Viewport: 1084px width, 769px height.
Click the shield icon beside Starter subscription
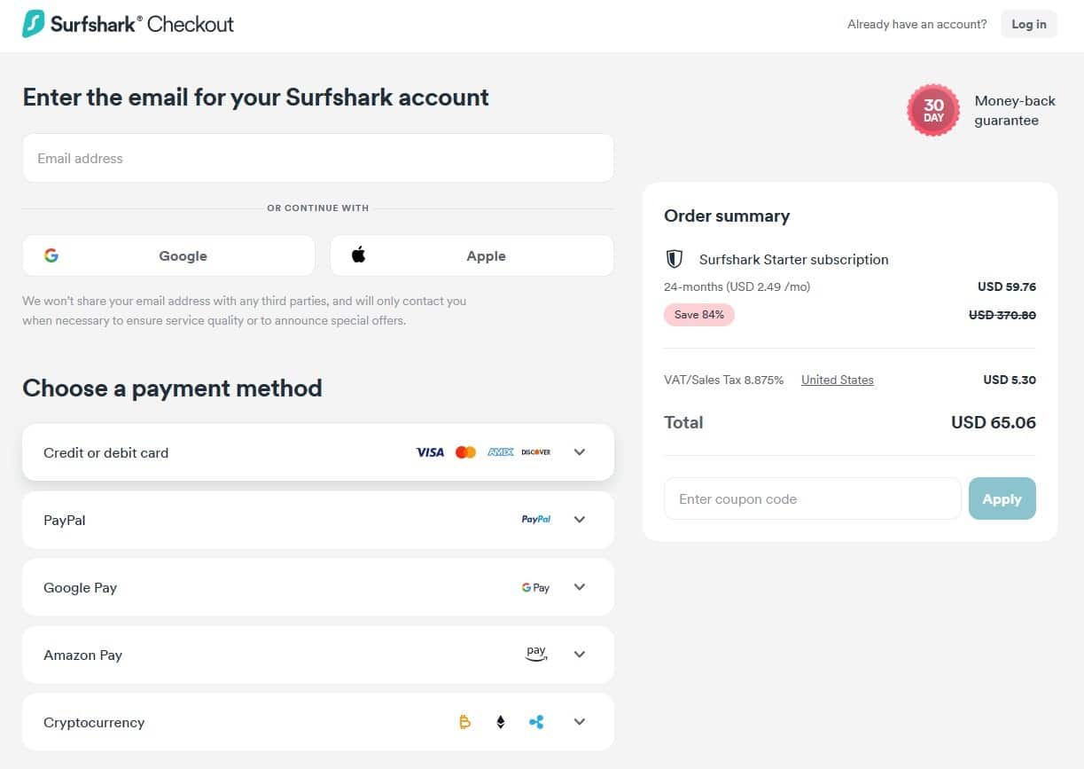click(674, 259)
